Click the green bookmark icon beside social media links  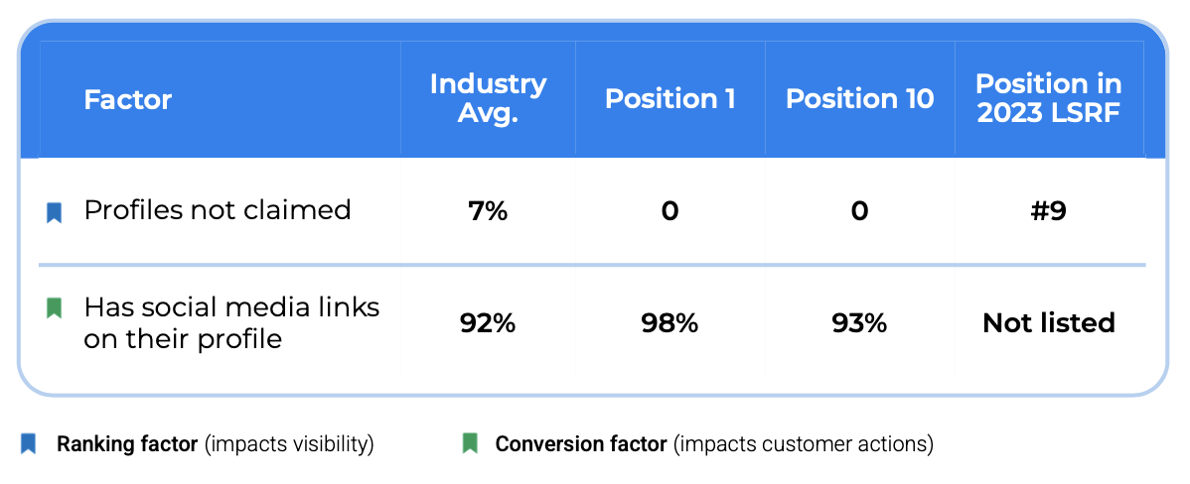click(55, 308)
